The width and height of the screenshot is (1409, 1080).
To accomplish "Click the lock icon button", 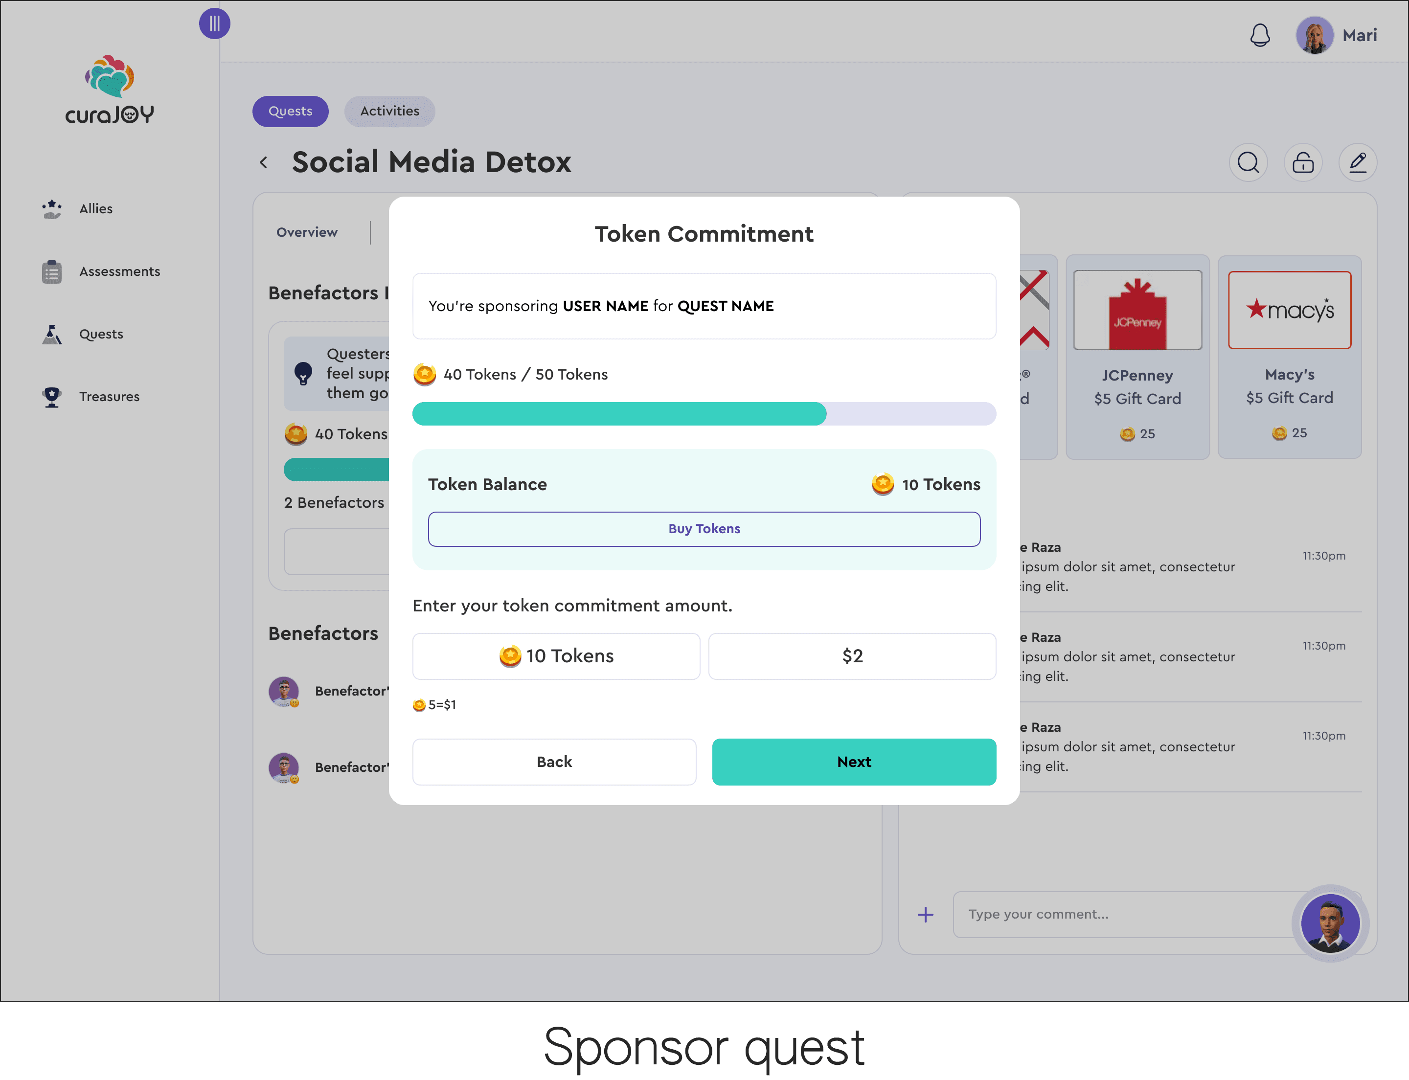I will coord(1303,163).
